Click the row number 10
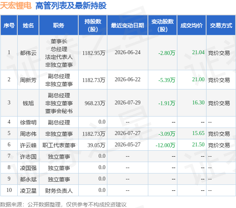Screen dimensions: 236x208 [9, 190]
